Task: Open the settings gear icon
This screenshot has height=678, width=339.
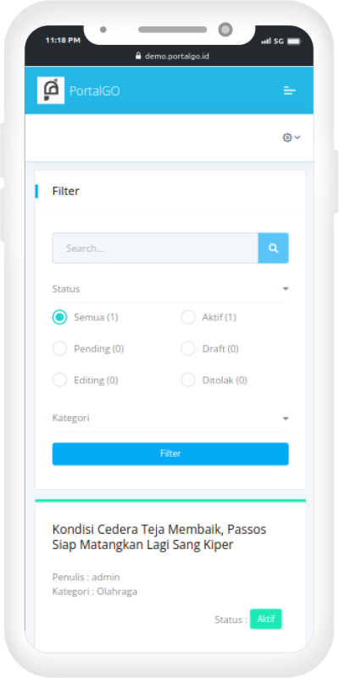Action: (x=287, y=137)
